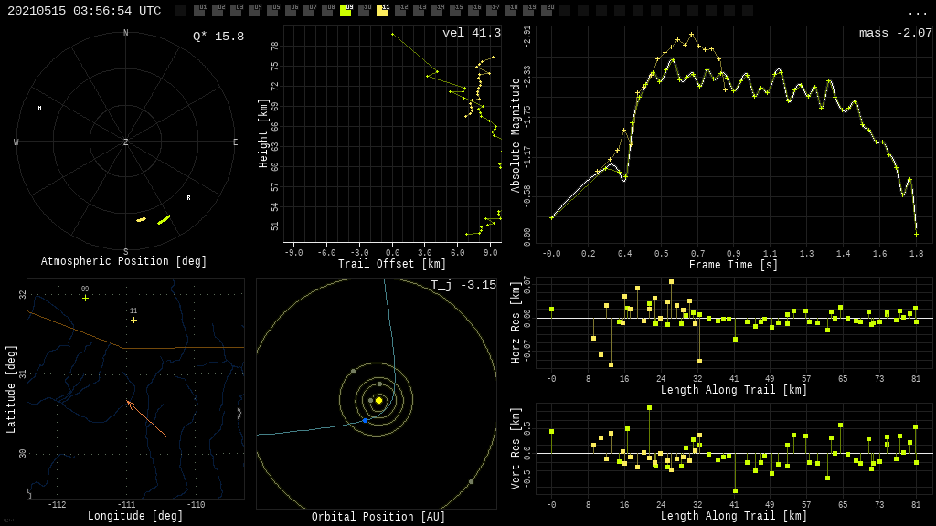Click the Q* 15.8 convergence angle label
This screenshot has width=936, height=526.
pyautogui.click(x=218, y=37)
